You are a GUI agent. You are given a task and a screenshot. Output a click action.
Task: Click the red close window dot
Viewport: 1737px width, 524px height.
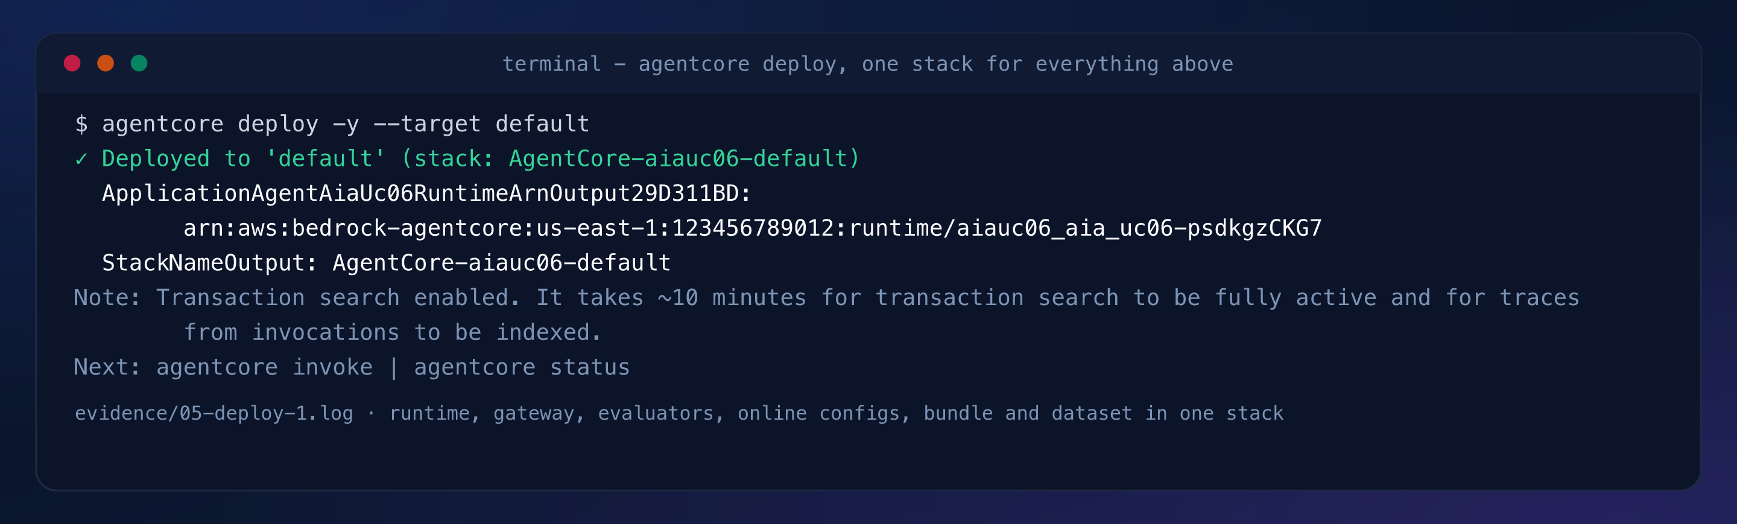point(72,63)
